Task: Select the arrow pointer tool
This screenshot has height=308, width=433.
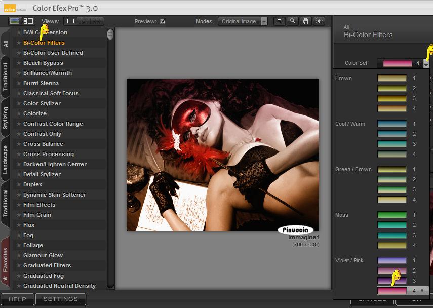Action: click(x=280, y=21)
